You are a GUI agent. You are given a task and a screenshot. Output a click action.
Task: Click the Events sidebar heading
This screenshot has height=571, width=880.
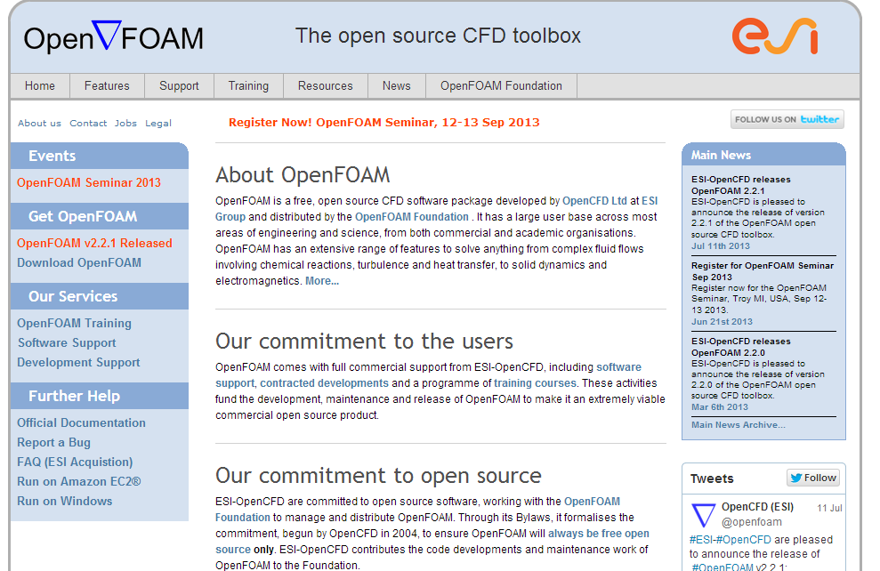pos(52,156)
